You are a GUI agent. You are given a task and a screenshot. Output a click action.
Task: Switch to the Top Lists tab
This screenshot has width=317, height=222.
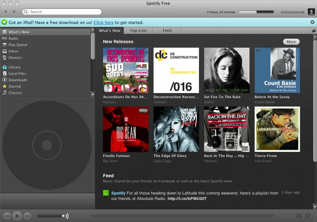(x=138, y=30)
